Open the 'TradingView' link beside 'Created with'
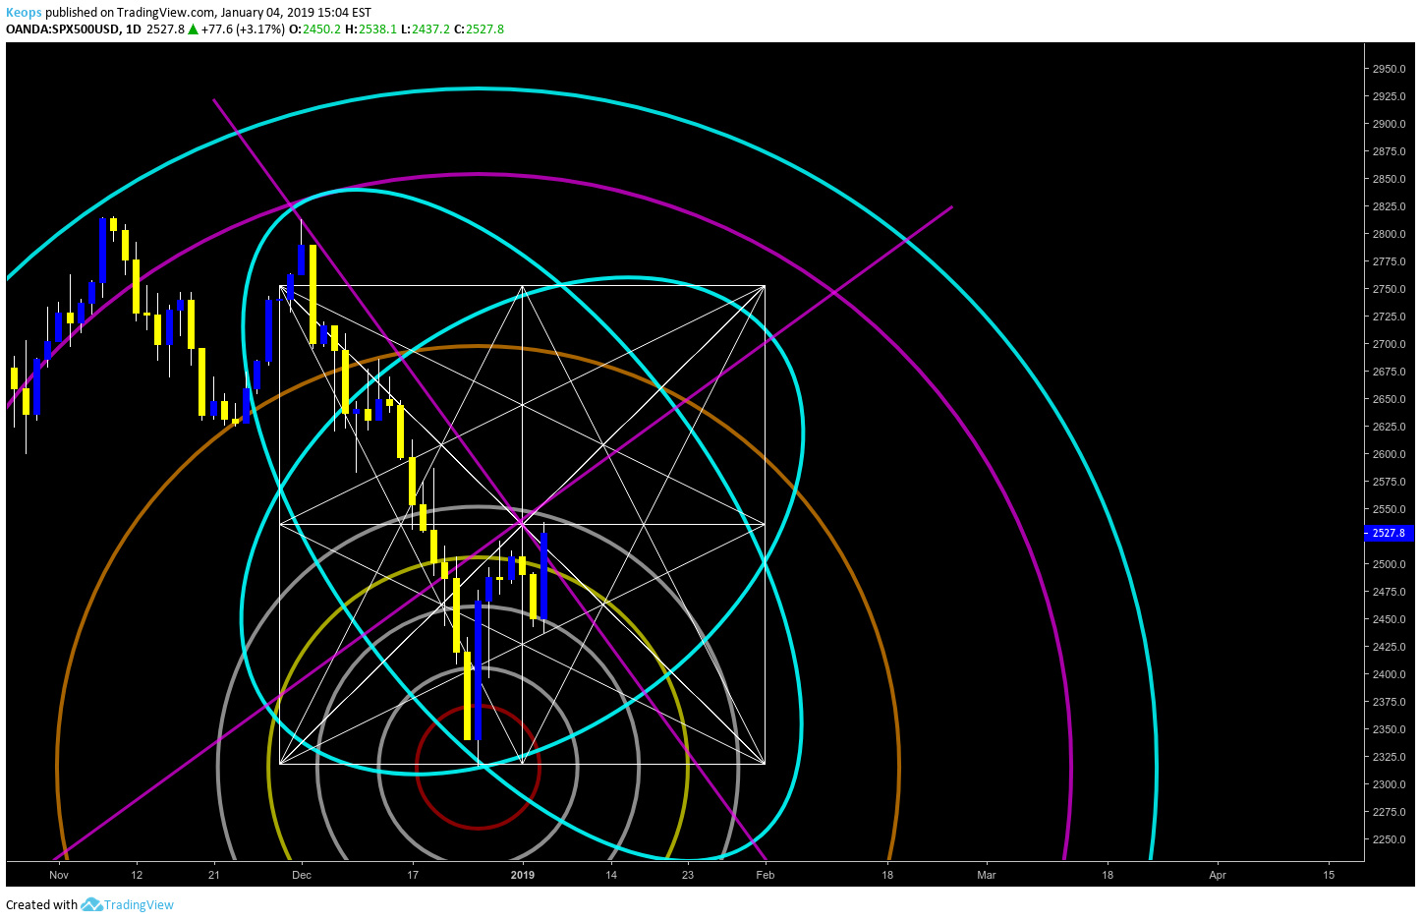This screenshot has width=1421, height=922. pyautogui.click(x=139, y=905)
